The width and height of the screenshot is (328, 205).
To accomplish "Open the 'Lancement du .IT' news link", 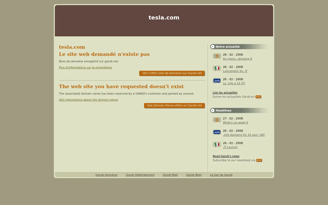I will (235, 71).
